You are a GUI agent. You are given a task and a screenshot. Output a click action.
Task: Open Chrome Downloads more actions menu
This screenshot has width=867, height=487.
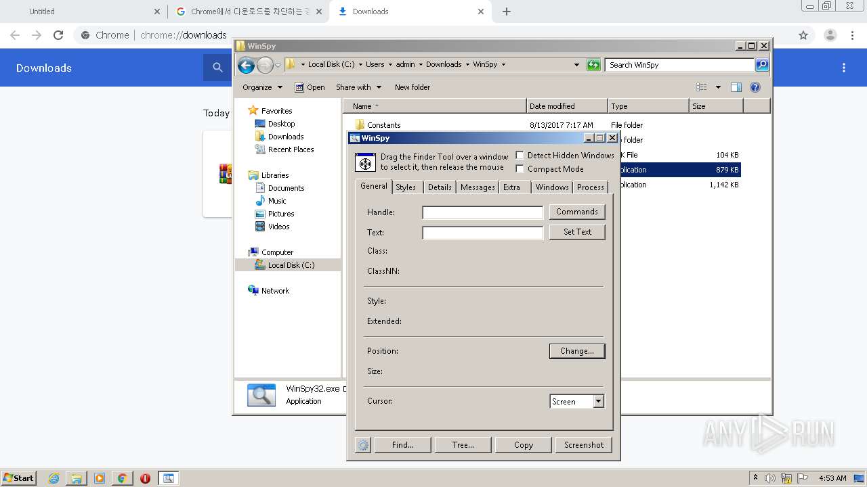(844, 68)
